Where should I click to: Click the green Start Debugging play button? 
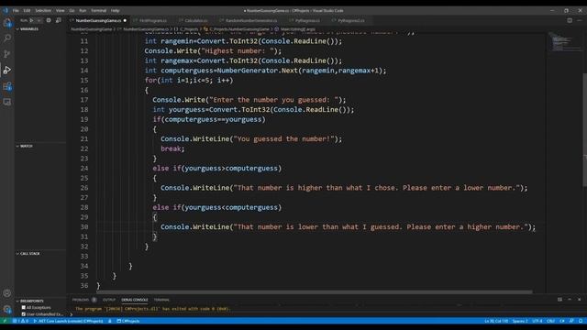click(32, 20)
